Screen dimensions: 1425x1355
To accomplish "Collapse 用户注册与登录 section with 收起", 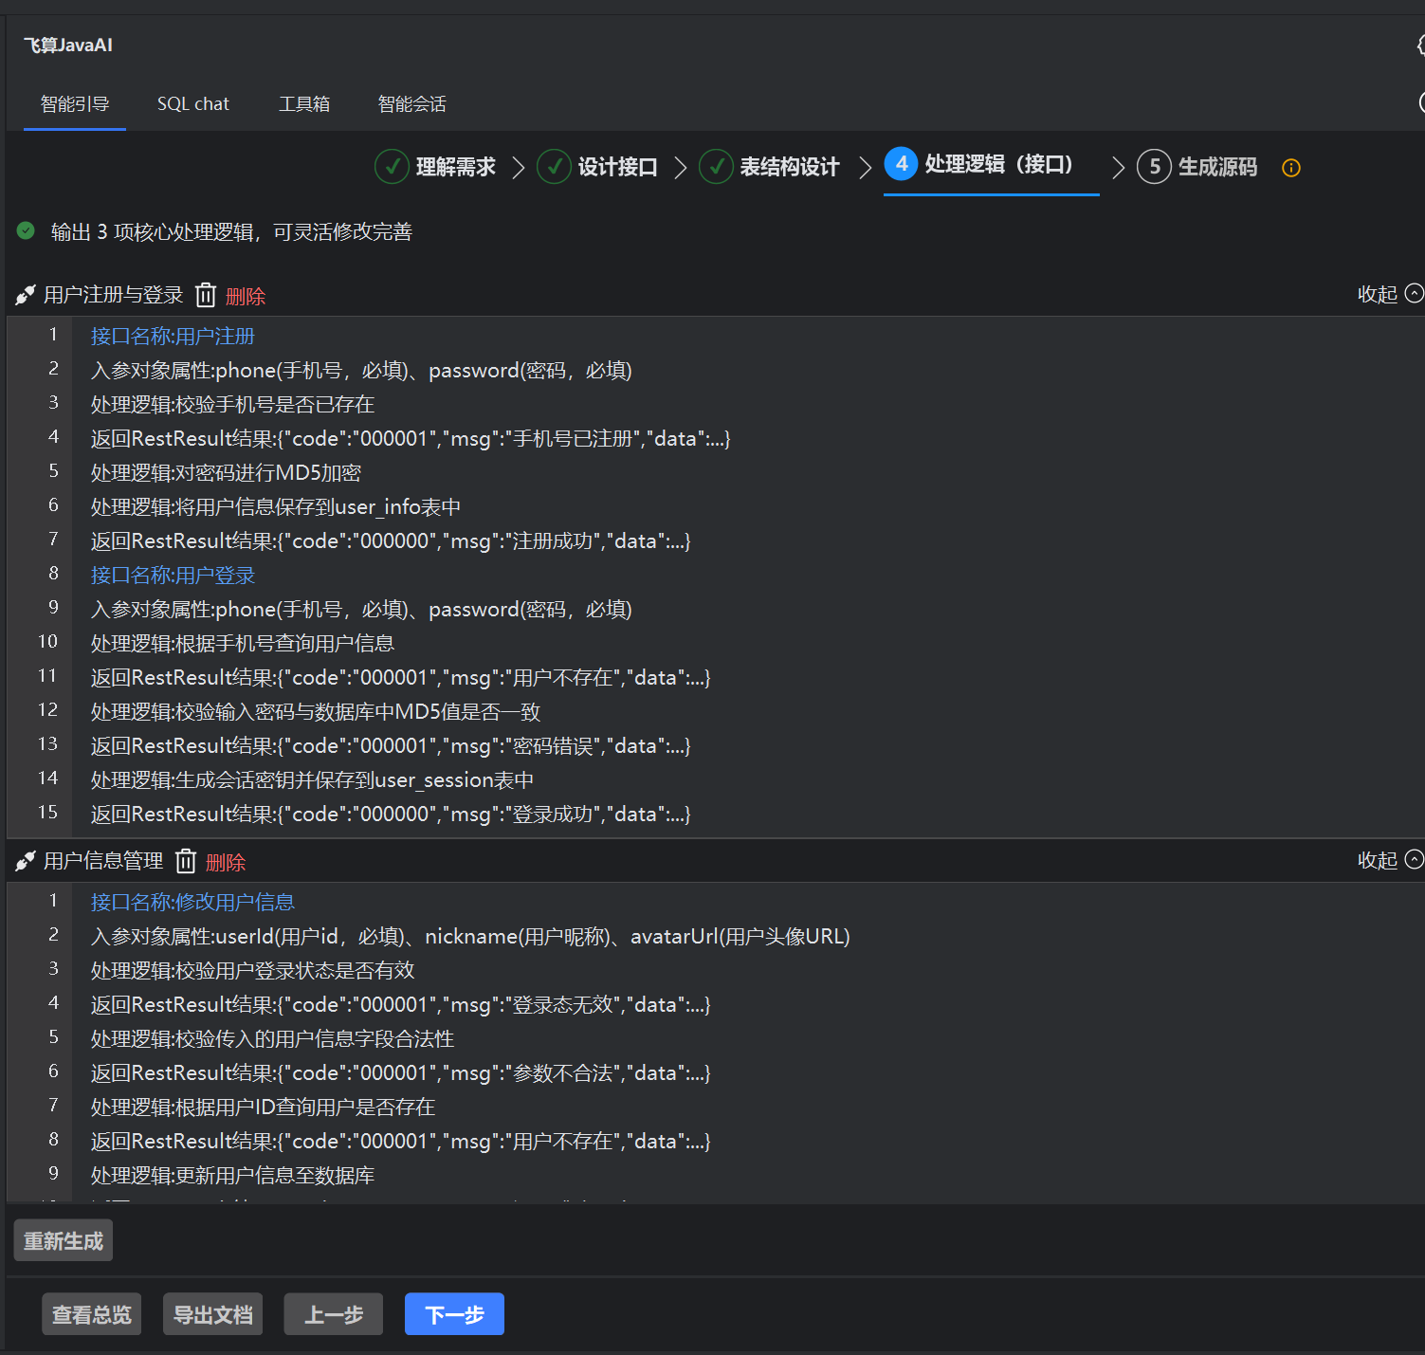I will pyautogui.click(x=1390, y=294).
